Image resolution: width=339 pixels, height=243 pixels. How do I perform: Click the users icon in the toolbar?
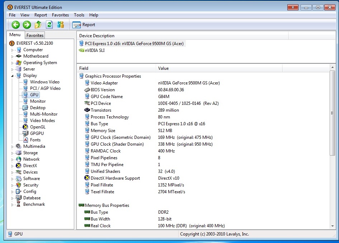point(60,25)
